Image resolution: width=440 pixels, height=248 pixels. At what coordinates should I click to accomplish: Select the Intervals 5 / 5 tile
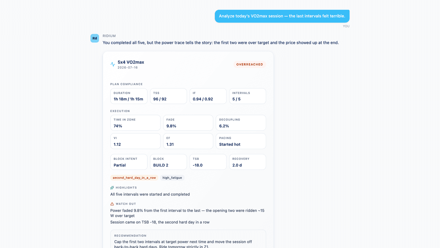(x=247, y=96)
